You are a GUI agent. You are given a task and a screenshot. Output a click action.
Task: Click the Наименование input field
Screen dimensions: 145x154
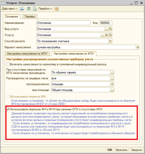(x=64, y=23)
